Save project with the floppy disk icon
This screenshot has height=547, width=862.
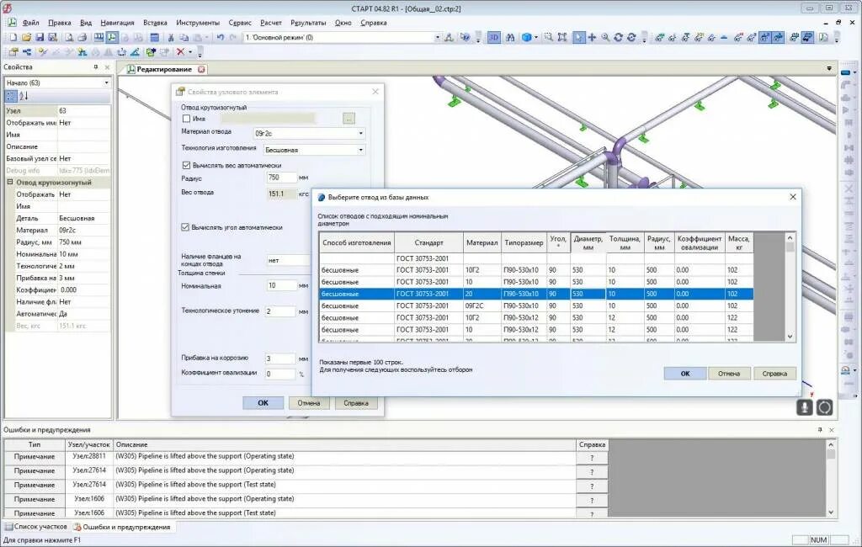click(x=40, y=37)
